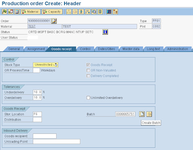Screen dimensions: 193x150
Task: Click the Distribution input field
Action: [x=37, y=120]
